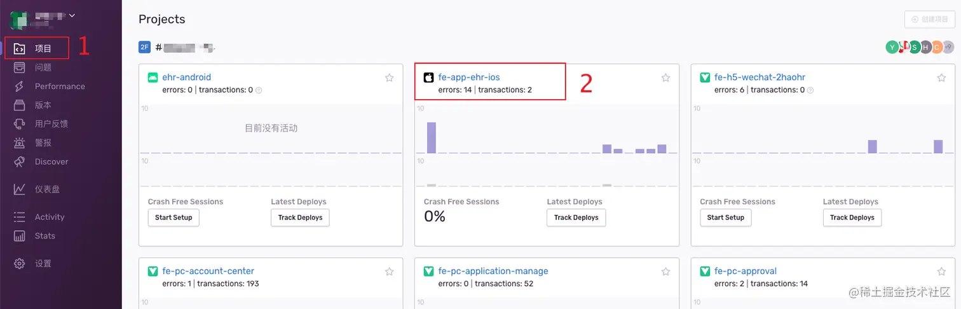Click the Stats bar chart icon

pos(20,236)
